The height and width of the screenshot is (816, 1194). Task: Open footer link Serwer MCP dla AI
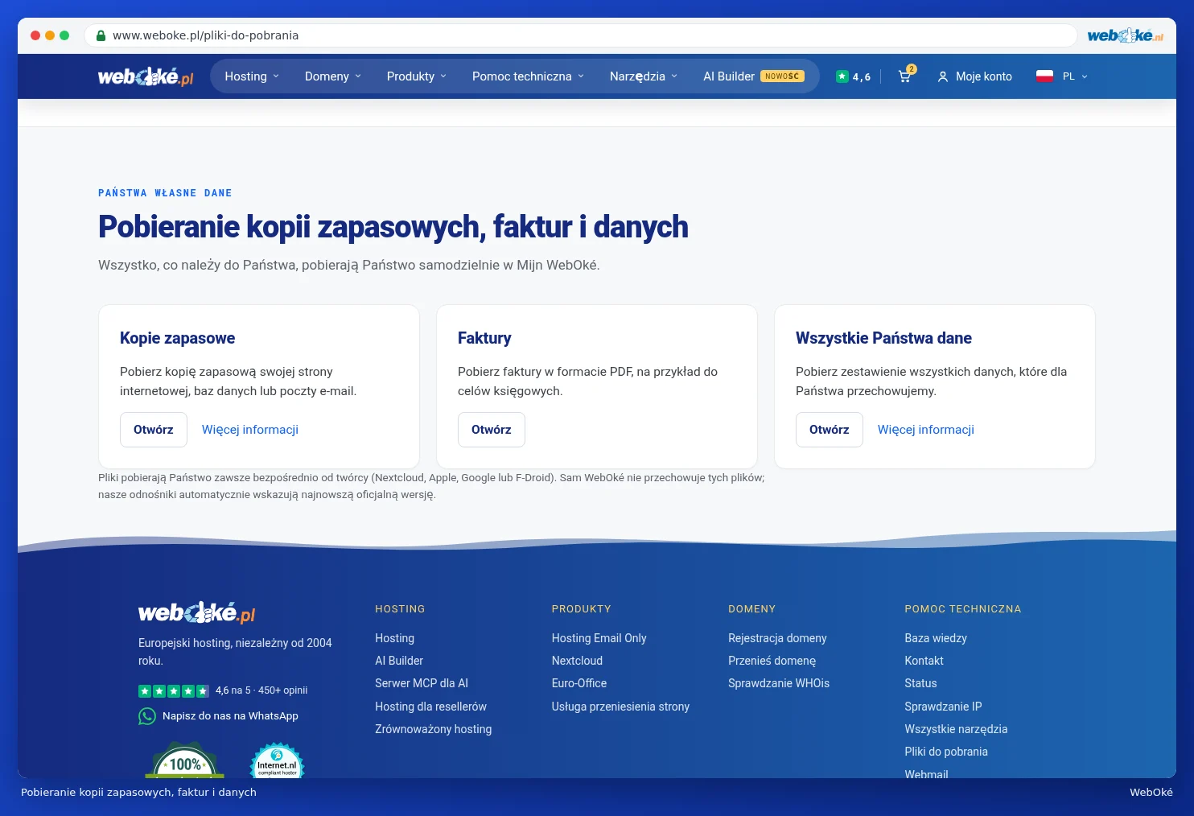[x=422, y=683]
